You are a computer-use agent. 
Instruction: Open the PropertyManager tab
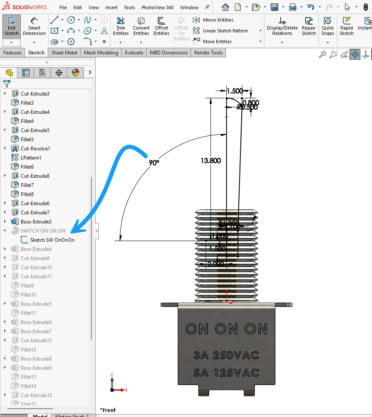click(x=25, y=72)
